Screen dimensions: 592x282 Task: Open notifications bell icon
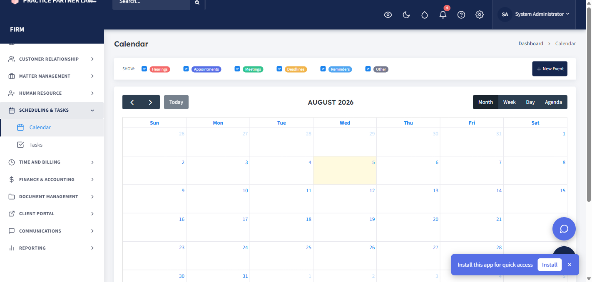[443, 15]
